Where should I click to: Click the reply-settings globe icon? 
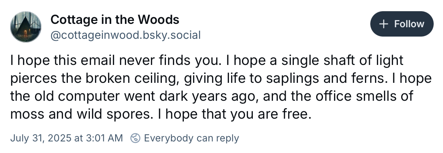click(x=135, y=138)
